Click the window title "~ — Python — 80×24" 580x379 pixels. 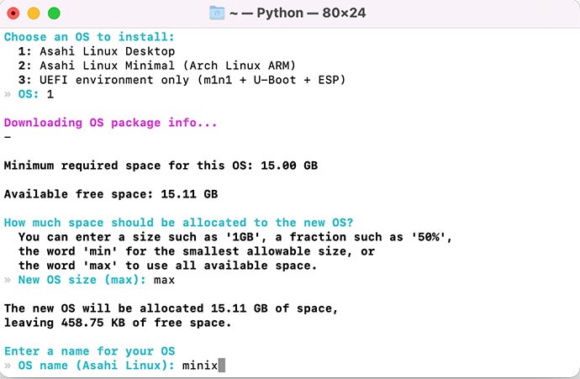tap(300, 13)
